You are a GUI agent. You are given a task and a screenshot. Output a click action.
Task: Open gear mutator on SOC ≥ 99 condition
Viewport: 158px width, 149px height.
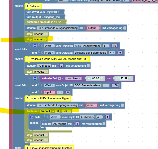(35, 46)
